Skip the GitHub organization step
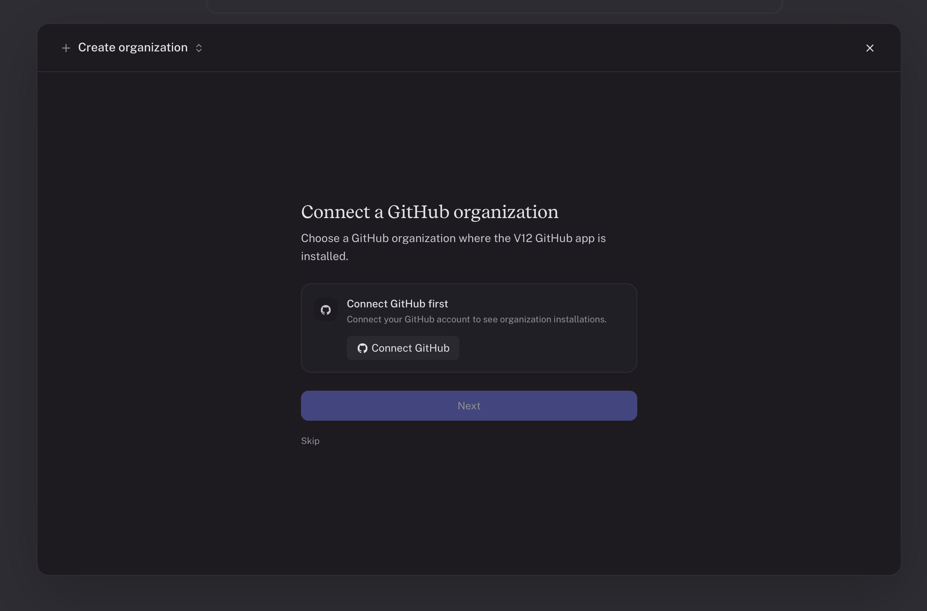The height and width of the screenshot is (611, 927). tap(310, 441)
